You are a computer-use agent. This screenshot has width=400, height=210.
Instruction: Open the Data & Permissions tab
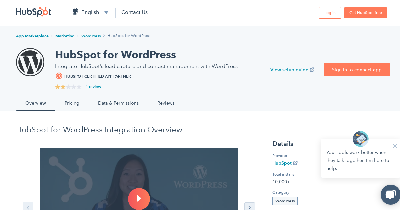click(x=118, y=103)
